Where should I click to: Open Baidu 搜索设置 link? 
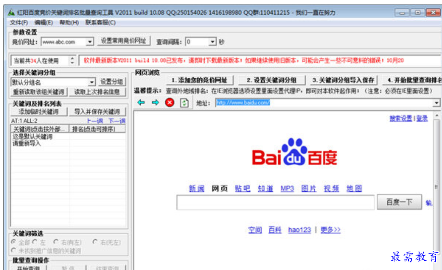tap(401, 119)
